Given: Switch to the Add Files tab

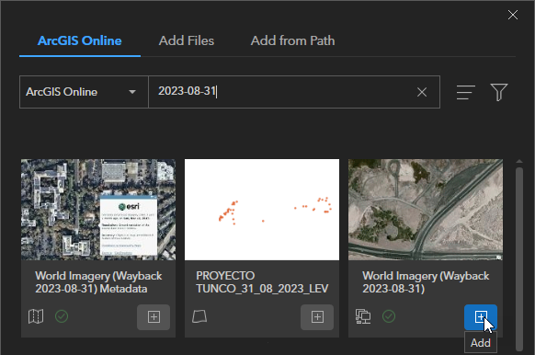Looking at the screenshot, I should coord(187,40).
